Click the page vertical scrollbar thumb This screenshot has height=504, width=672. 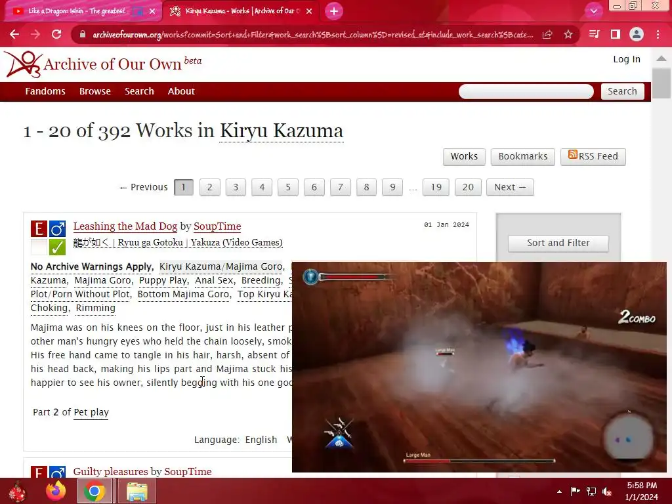coord(661,83)
